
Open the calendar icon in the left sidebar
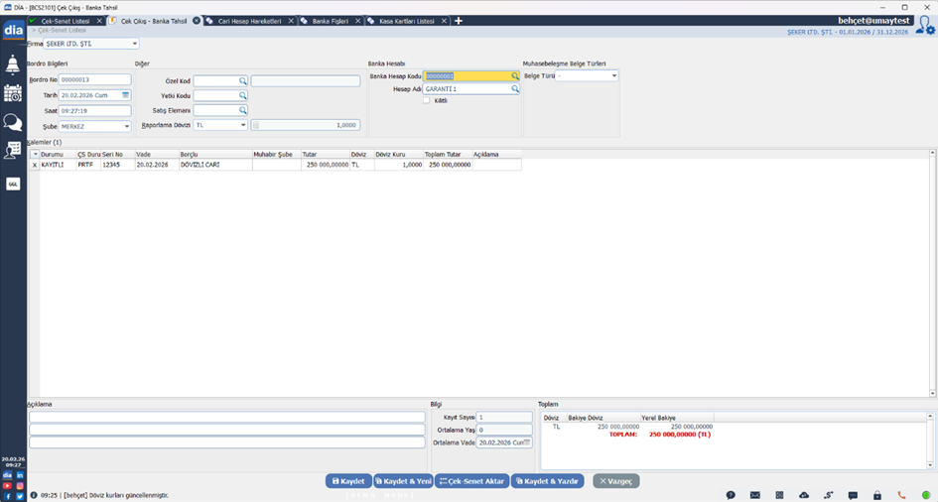click(13, 93)
